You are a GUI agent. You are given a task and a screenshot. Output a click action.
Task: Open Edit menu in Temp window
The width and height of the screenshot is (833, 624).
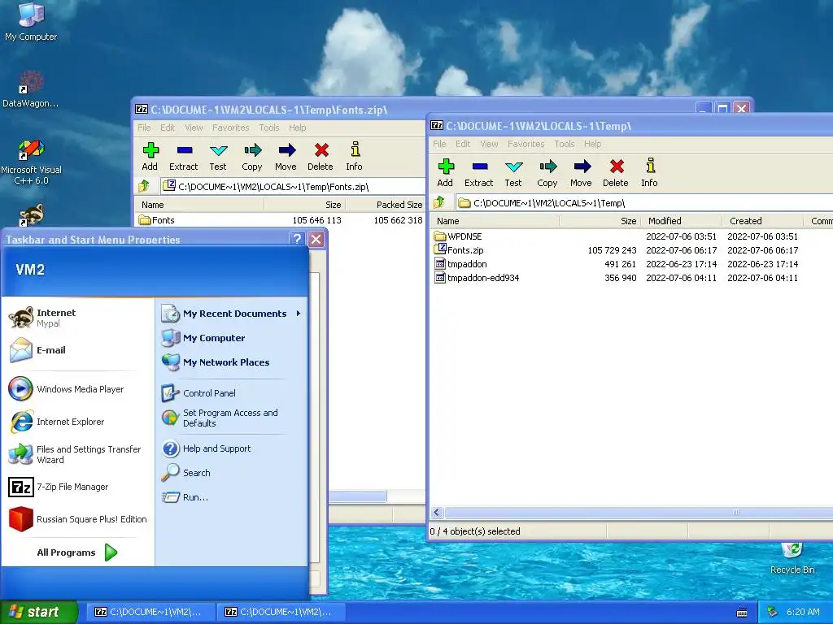[x=463, y=144]
